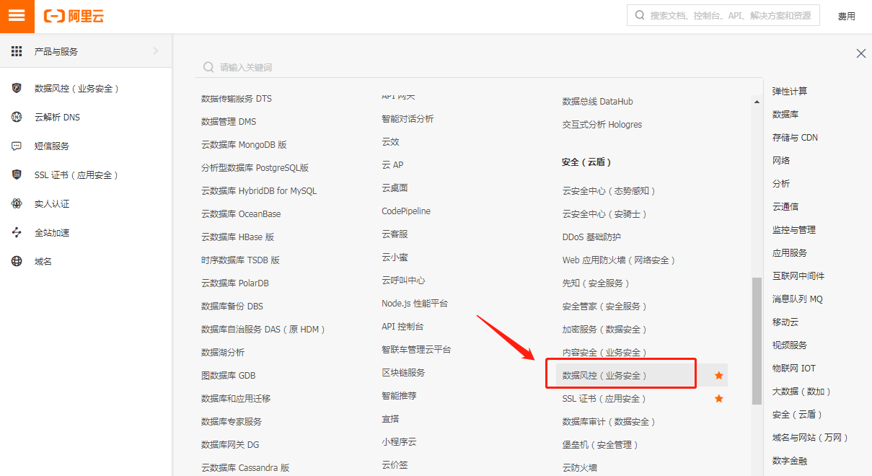
Task: Open Web 应用防火墙（网络安全）
Action: pos(619,260)
